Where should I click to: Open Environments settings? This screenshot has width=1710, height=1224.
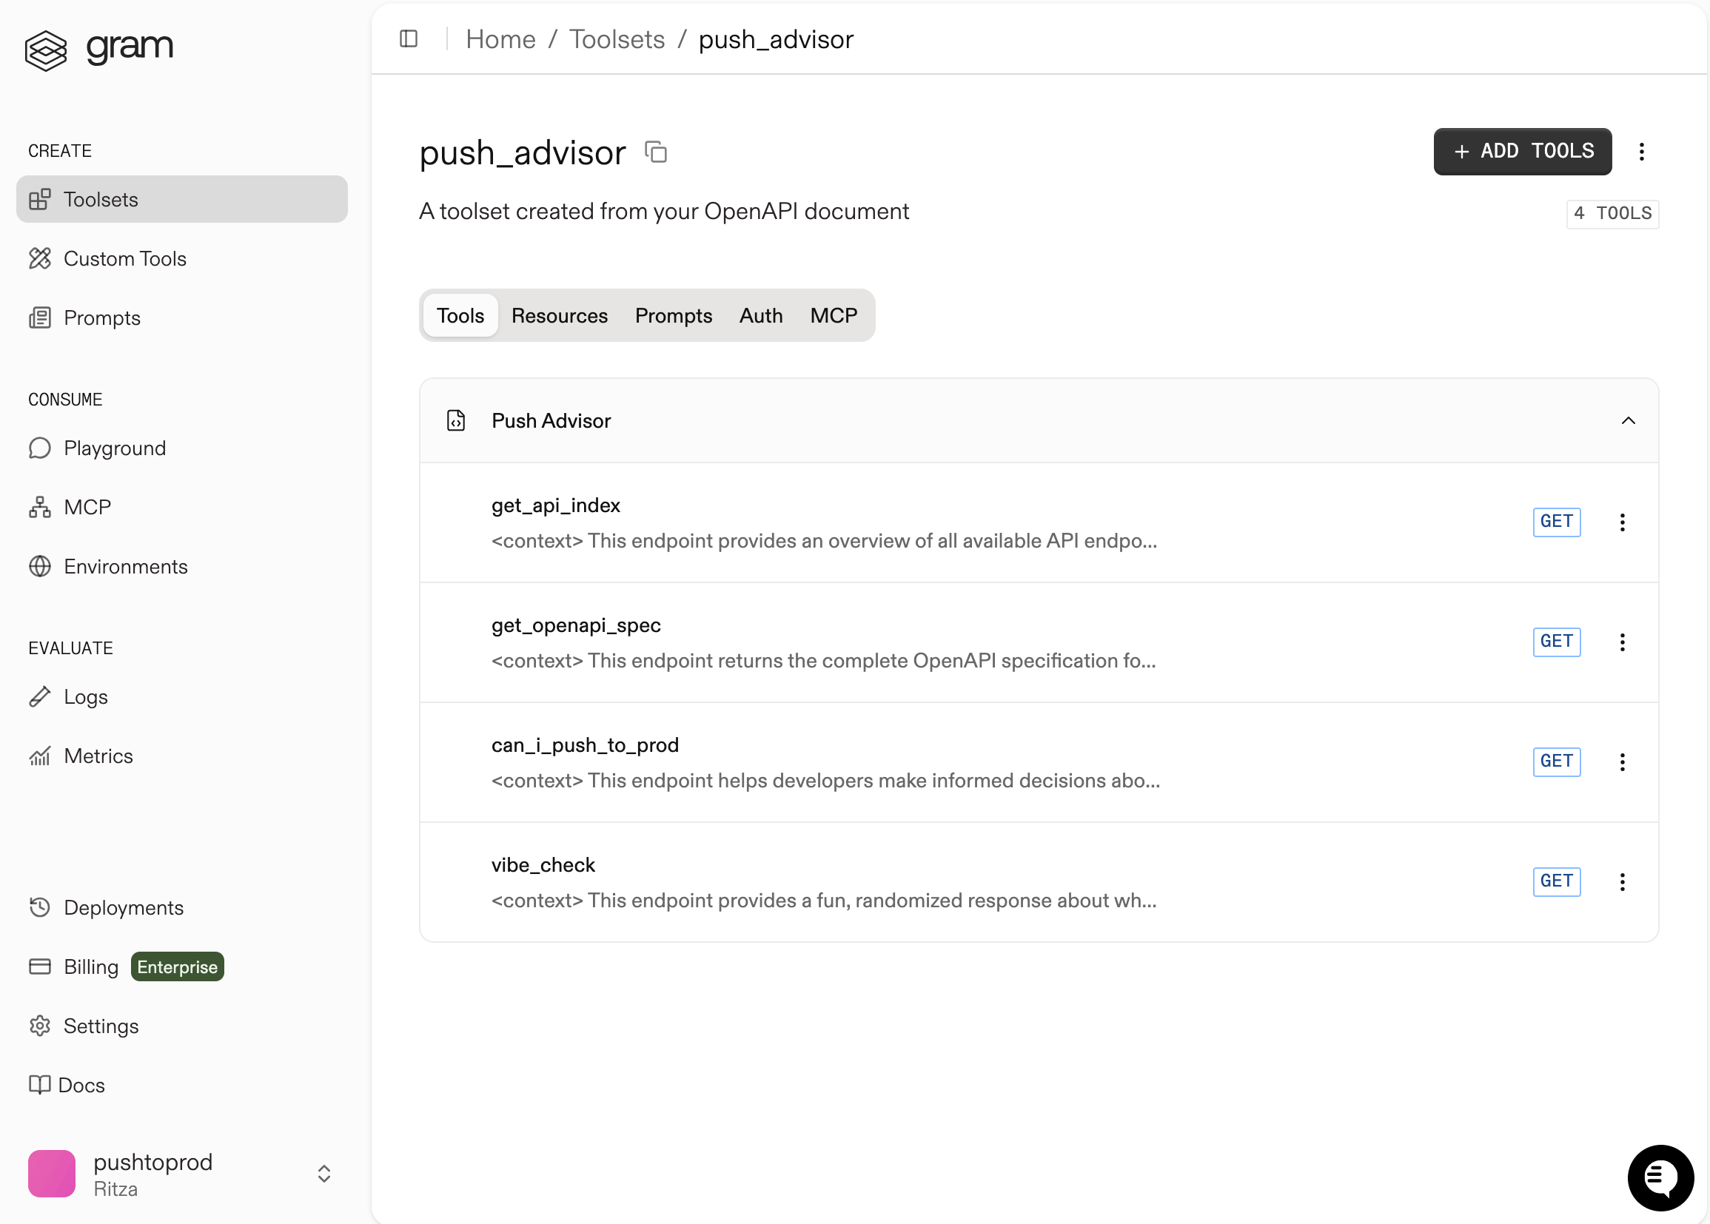(x=126, y=566)
